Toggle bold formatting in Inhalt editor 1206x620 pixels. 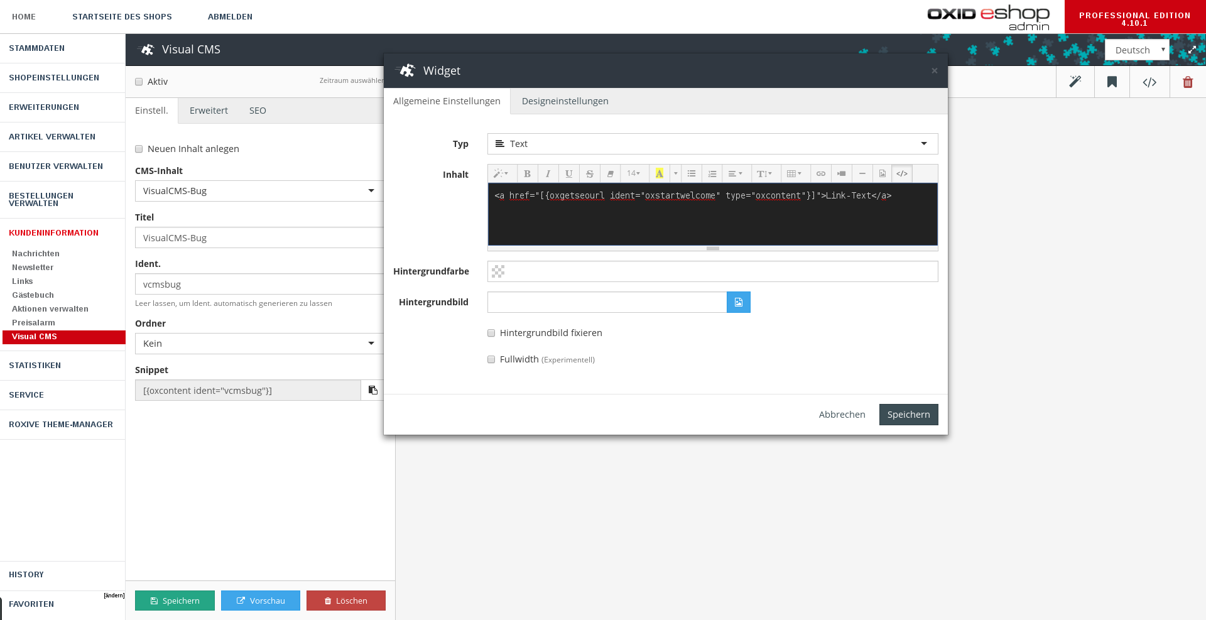pyautogui.click(x=527, y=174)
